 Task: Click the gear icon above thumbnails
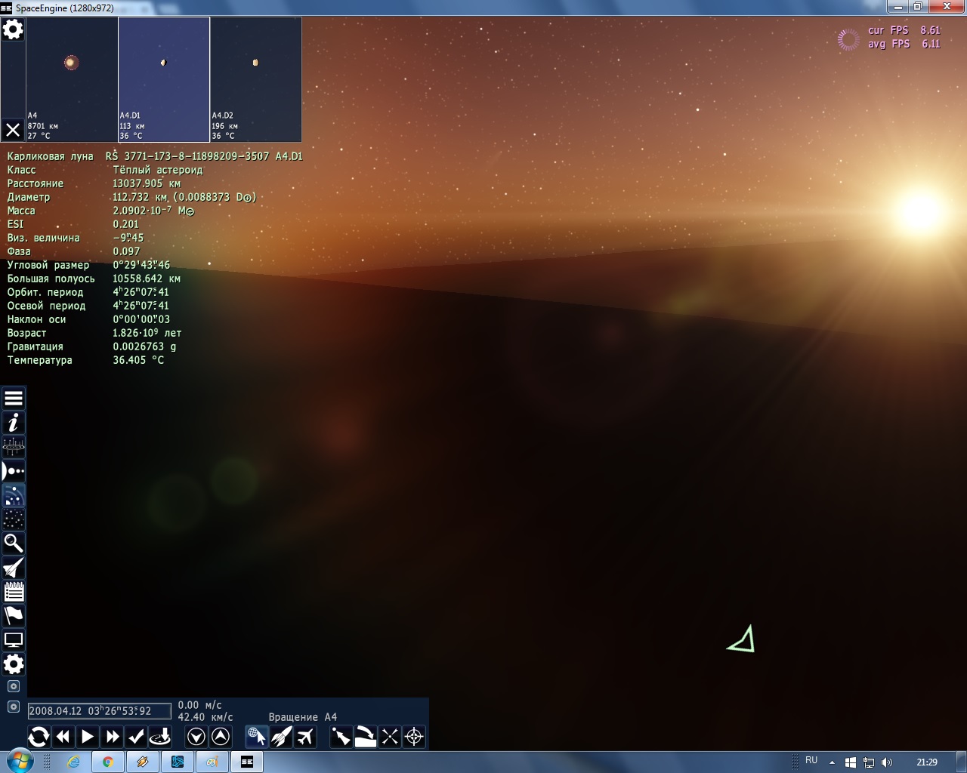point(13,29)
